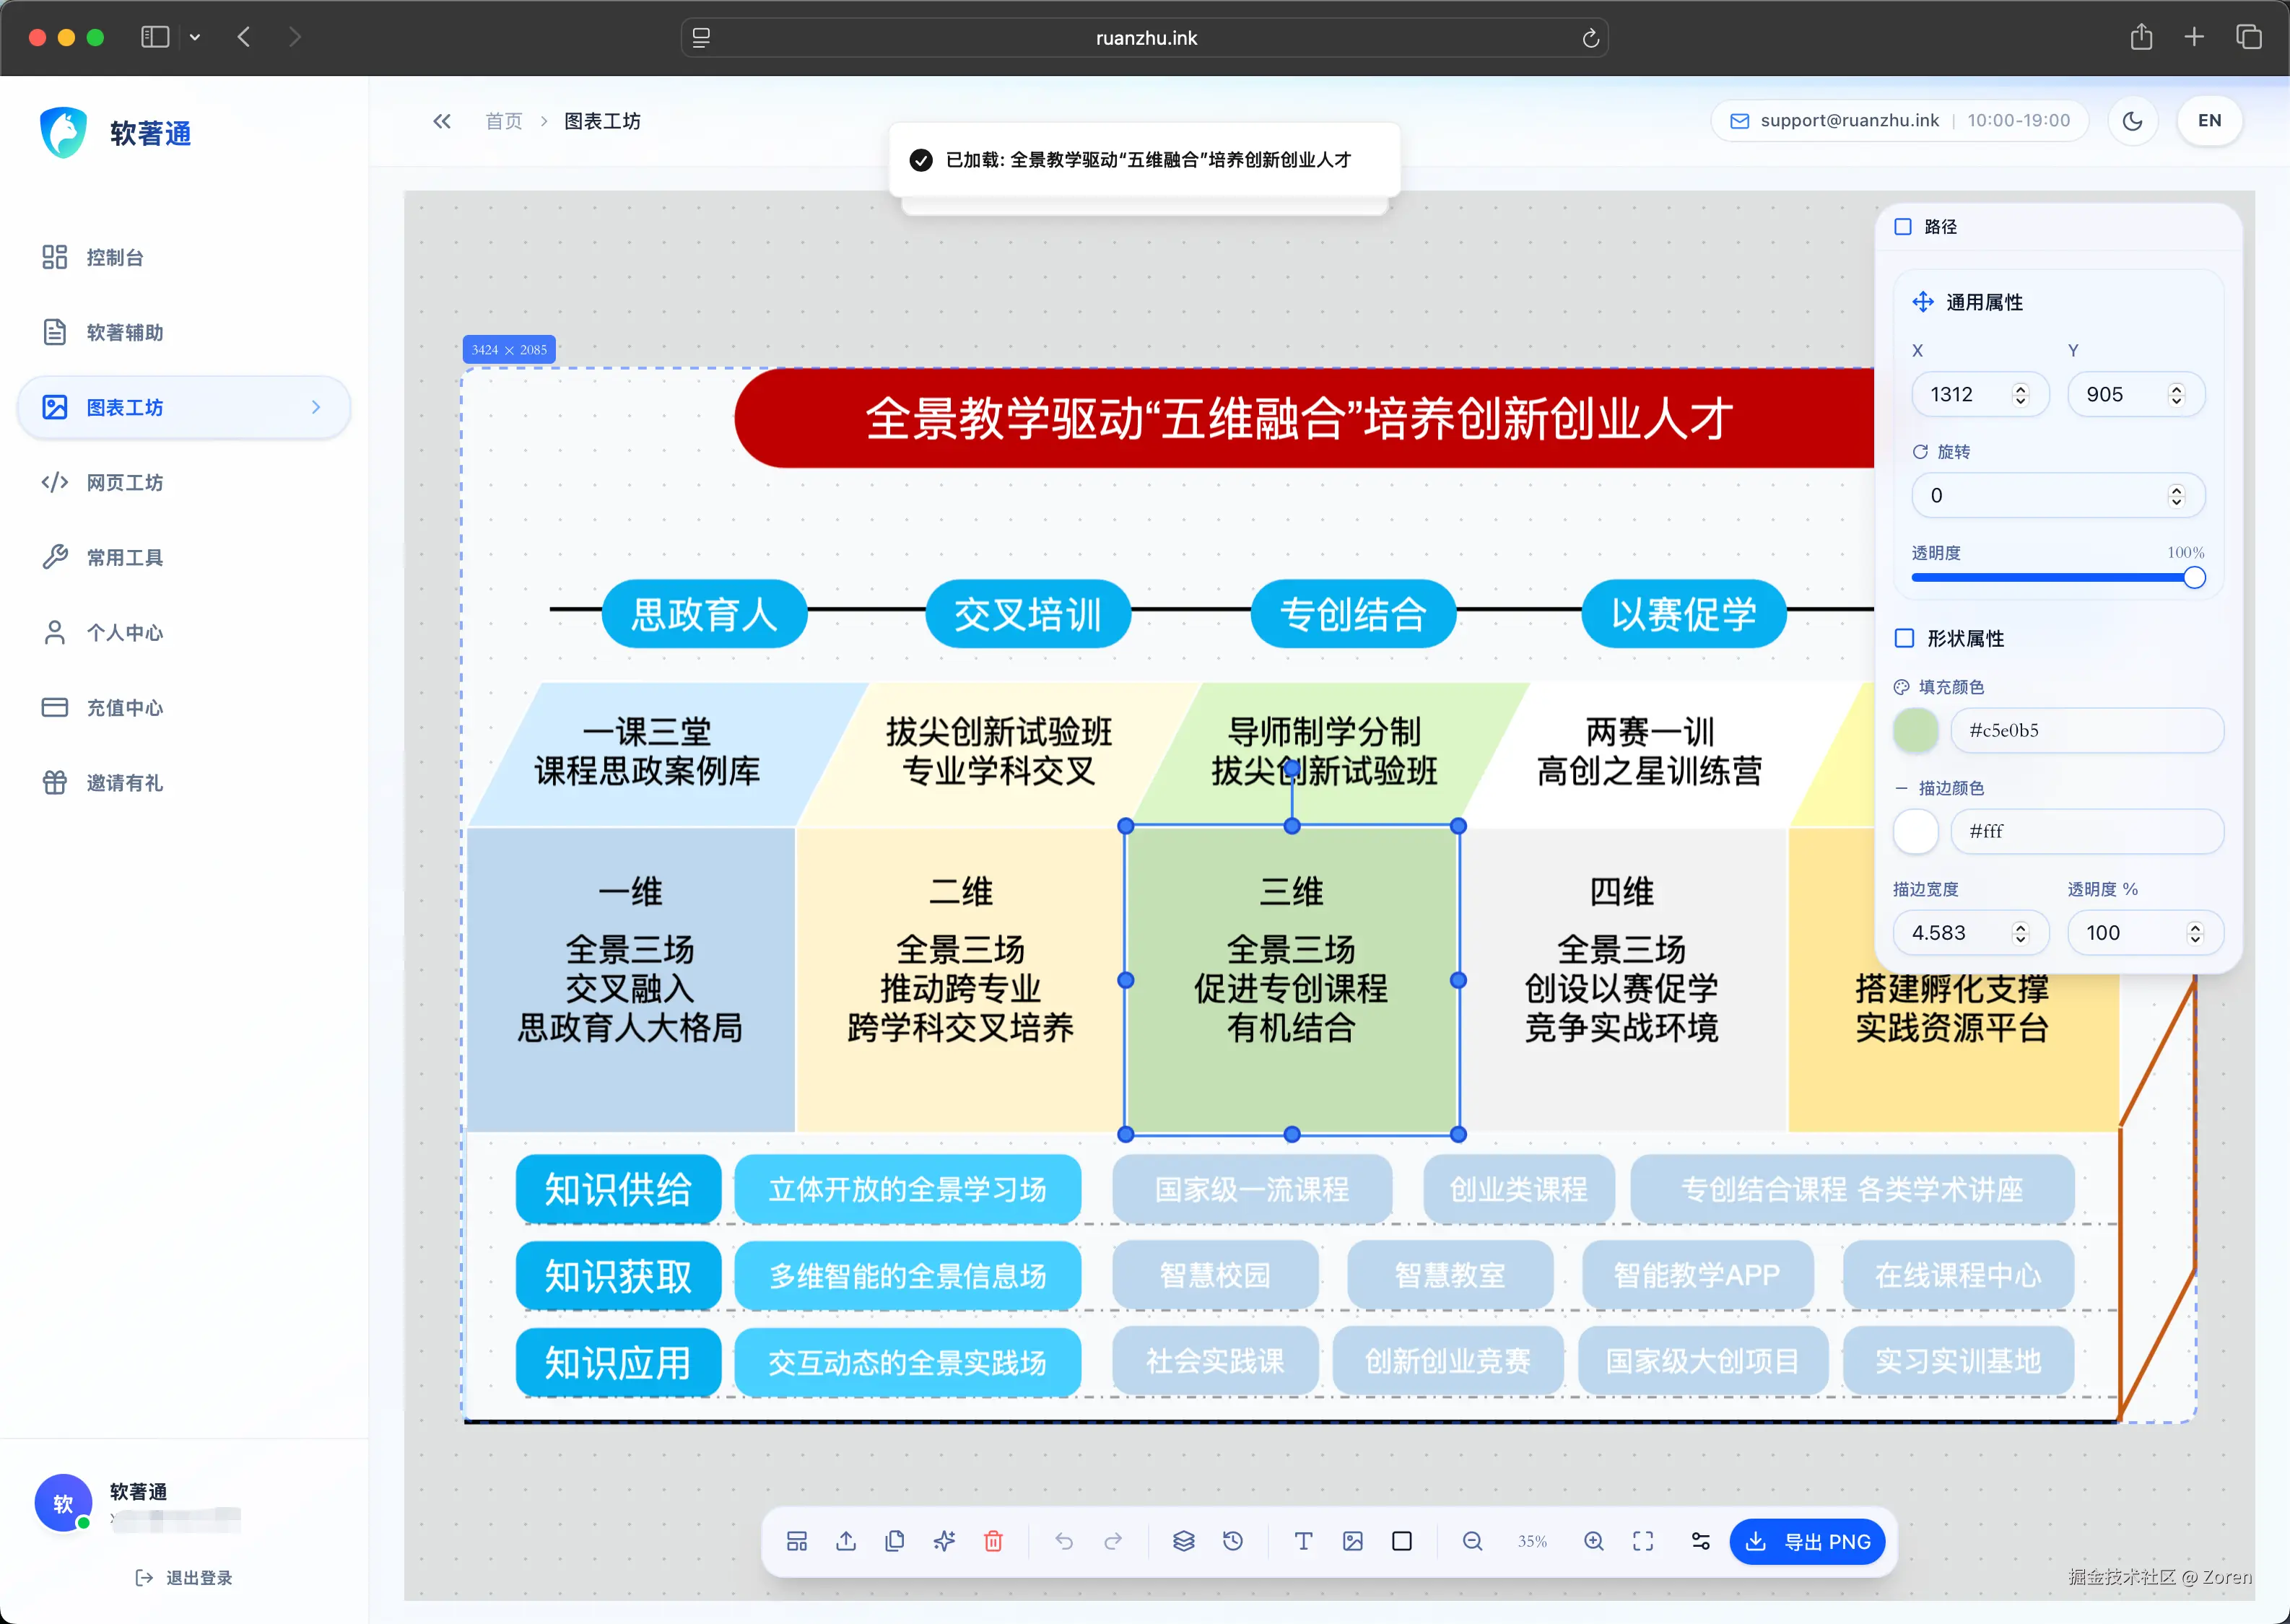
Task: Toggle fullscreen view with the frame icon
Action: (1643, 1541)
